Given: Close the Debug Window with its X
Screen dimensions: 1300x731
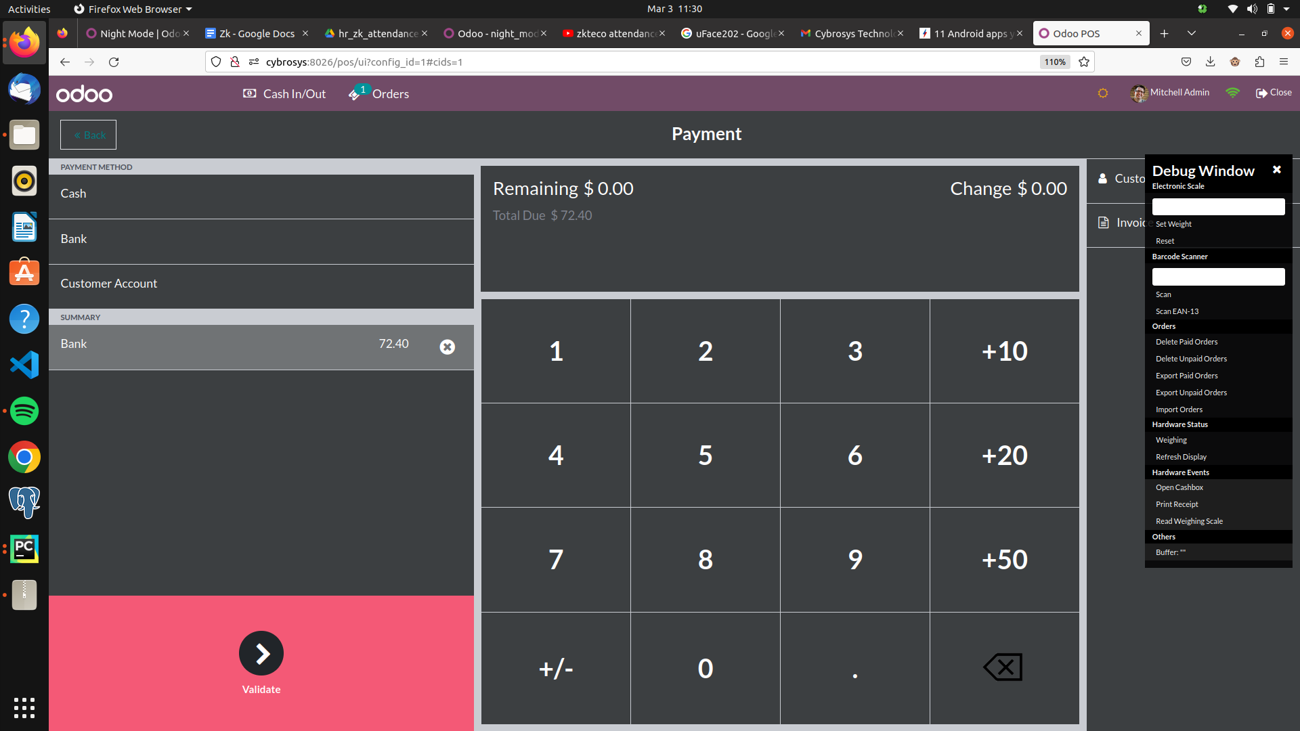Looking at the screenshot, I should click(x=1276, y=170).
